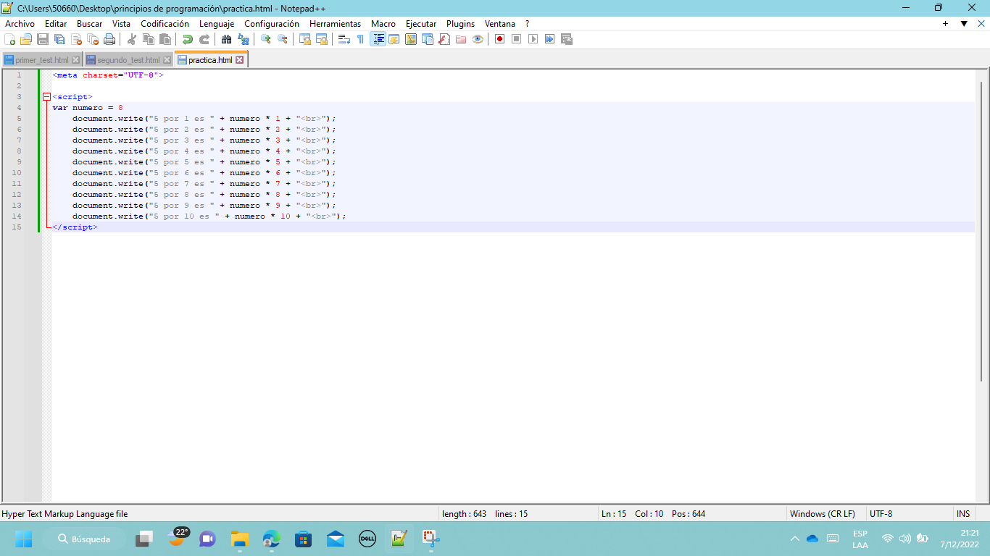Open the Archivo menu
Image resolution: width=990 pixels, height=556 pixels.
click(20, 24)
